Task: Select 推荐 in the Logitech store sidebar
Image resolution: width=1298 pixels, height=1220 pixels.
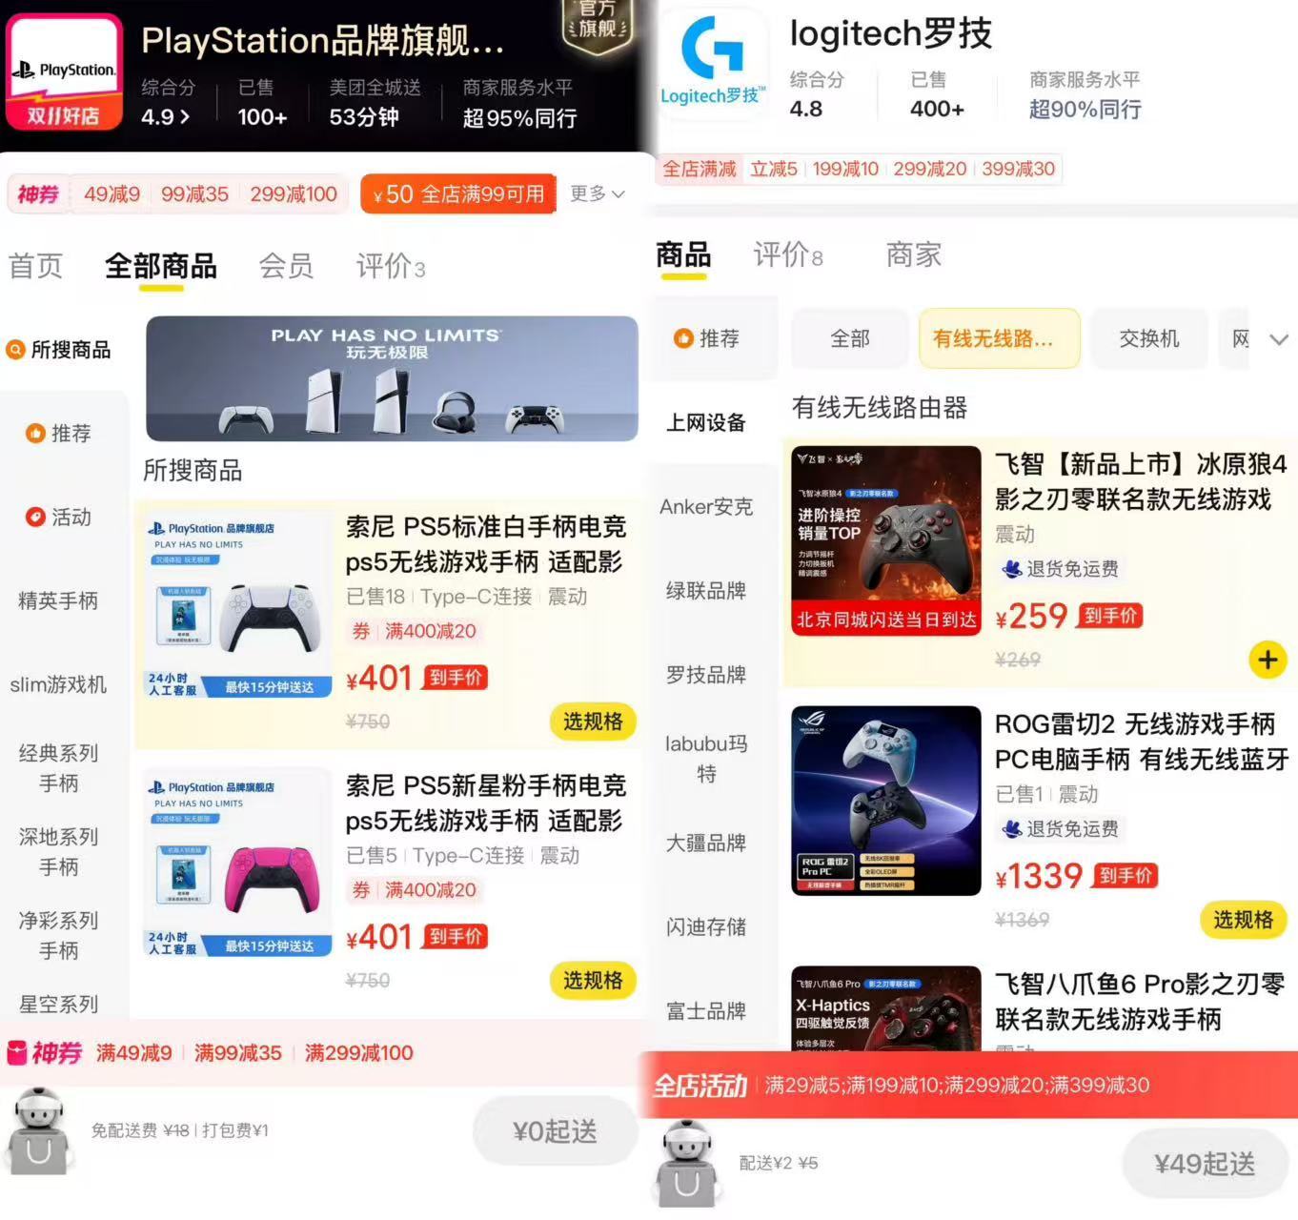Action: coord(706,338)
